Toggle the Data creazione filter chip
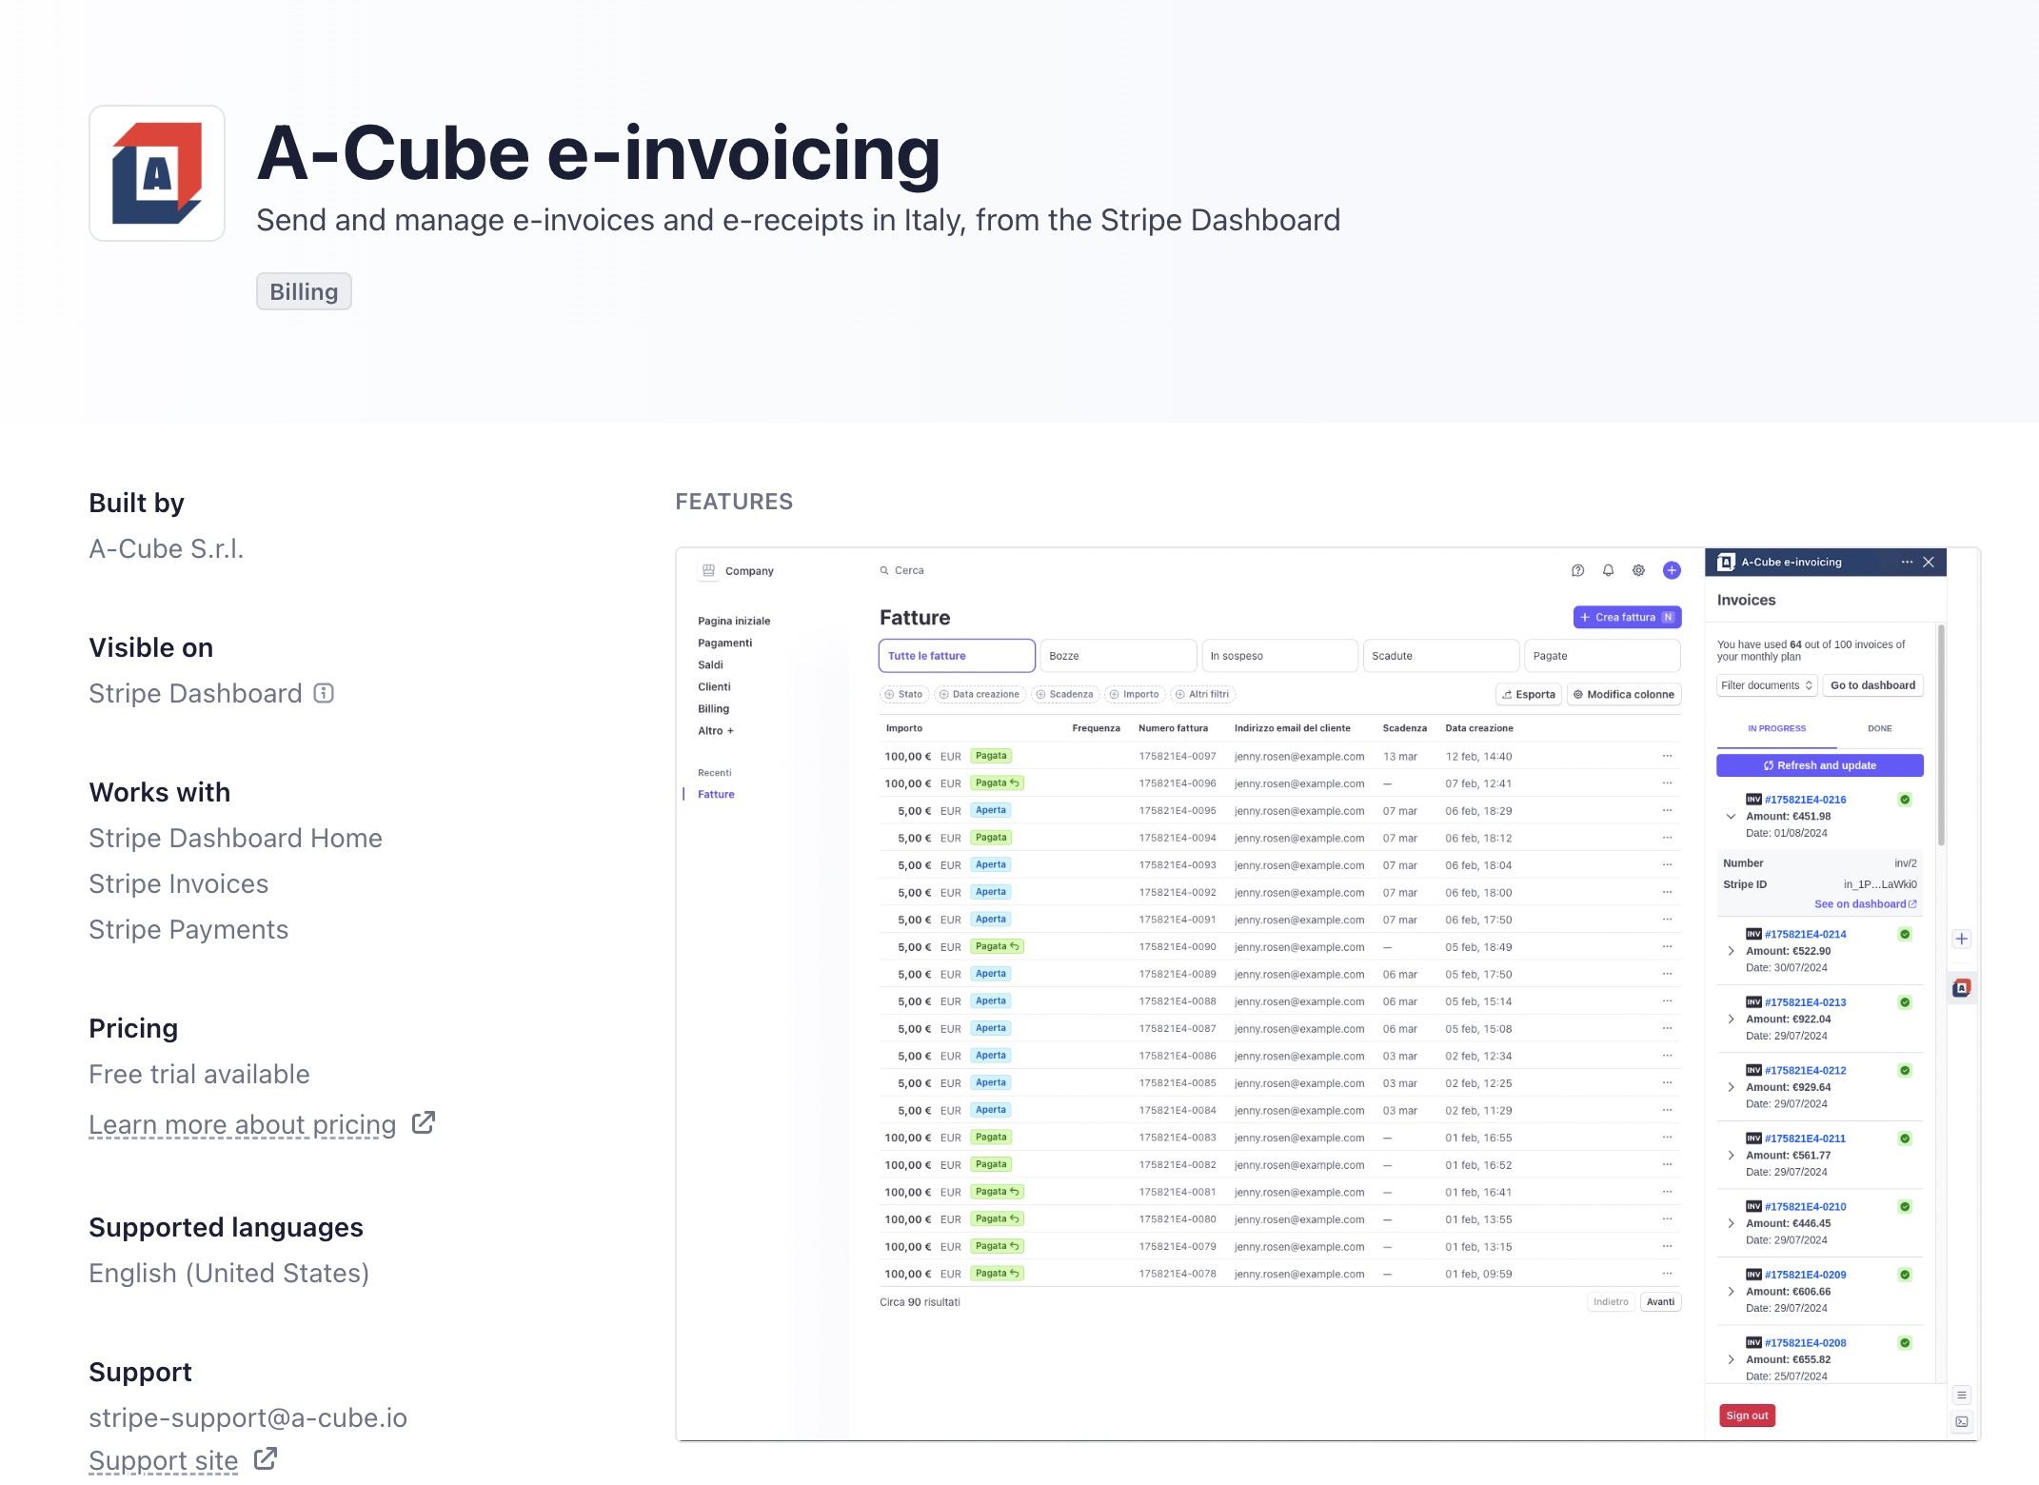Screen dimensions: 2039x1485 979,694
